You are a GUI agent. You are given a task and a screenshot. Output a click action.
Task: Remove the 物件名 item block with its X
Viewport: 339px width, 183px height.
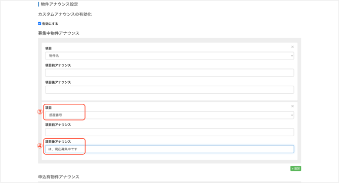click(x=292, y=47)
